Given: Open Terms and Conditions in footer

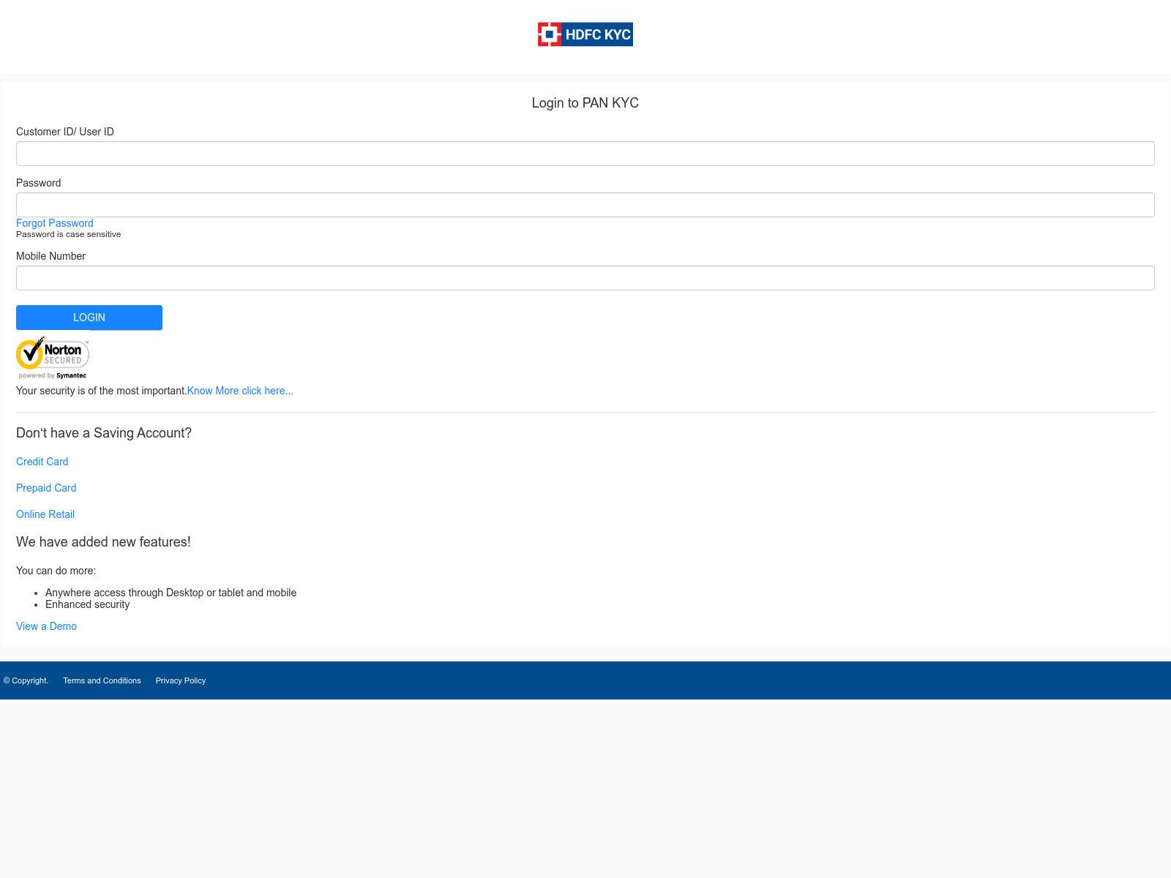Looking at the screenshot, I should pos(102,680).
